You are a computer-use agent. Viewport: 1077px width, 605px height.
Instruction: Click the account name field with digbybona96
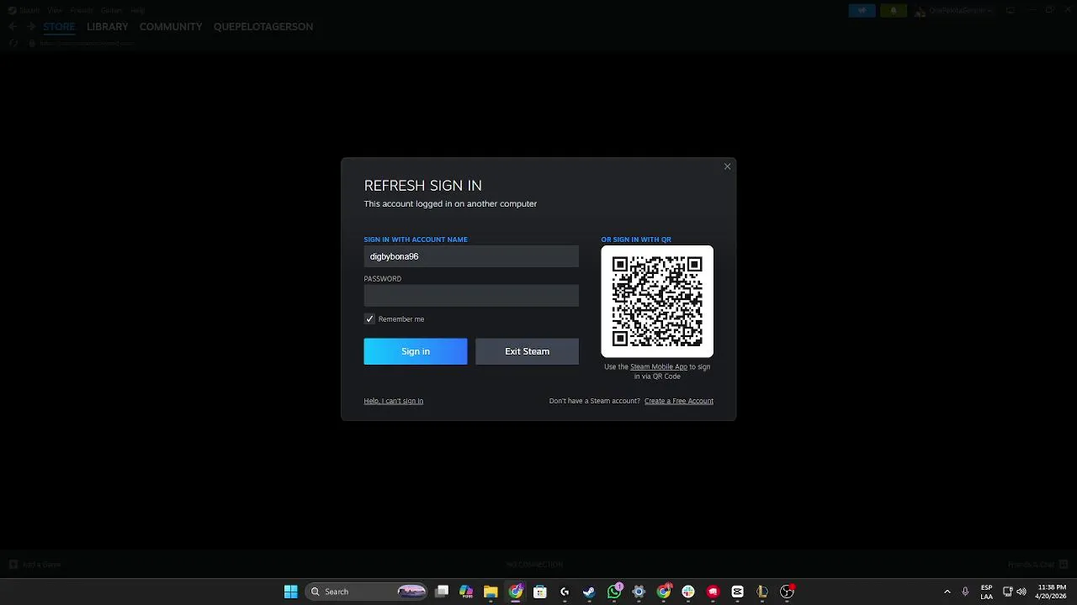pyautogui.click(x=471, y=256)
